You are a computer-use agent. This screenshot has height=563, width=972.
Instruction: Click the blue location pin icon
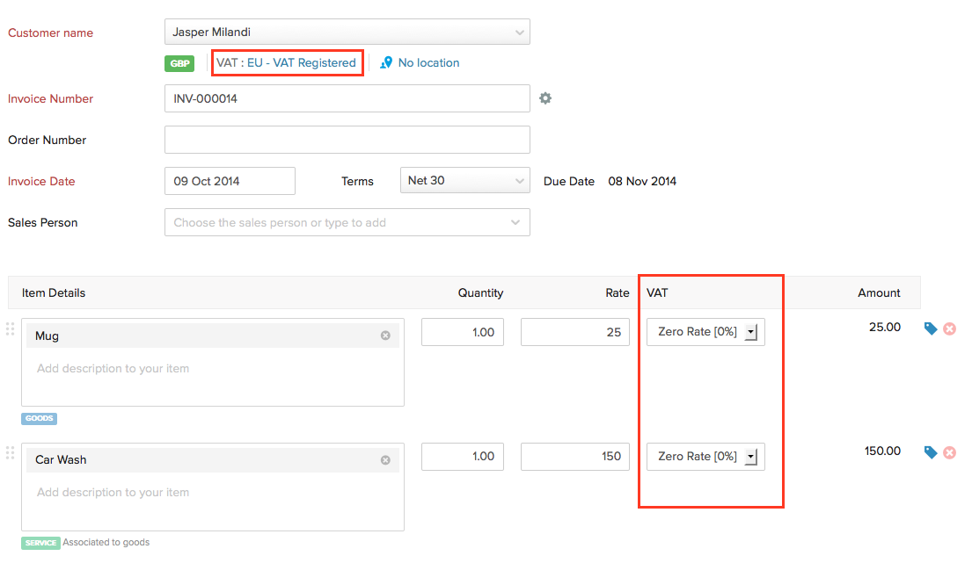[x=387, y=62]
